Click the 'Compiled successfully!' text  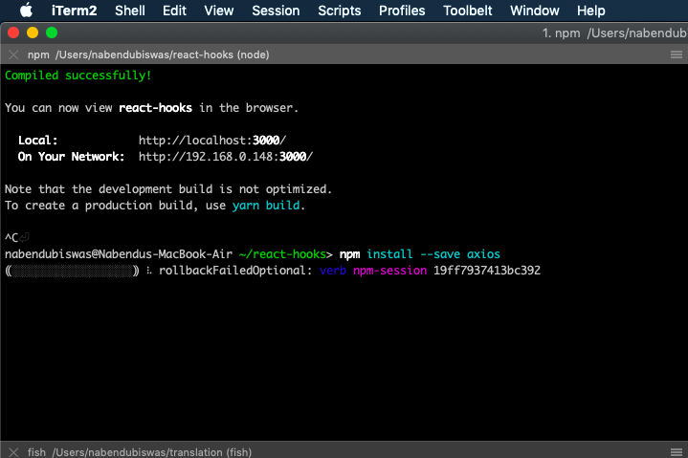tap(78, 76)
